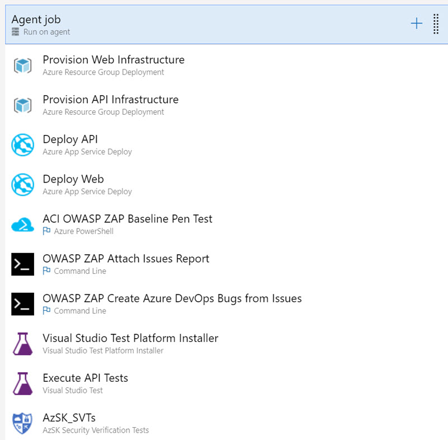Image resolution: width=448 pixels, height=440 pixels.
Task: Click the Provision API Infrastructure deployment icon
Action: click(x=23, y=105)
